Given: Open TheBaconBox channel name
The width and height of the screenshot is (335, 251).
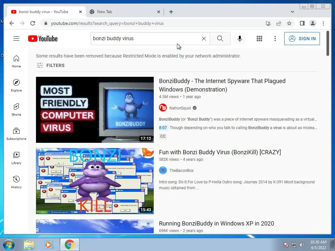Looking at the screenshot, I should tap(181, 171).
